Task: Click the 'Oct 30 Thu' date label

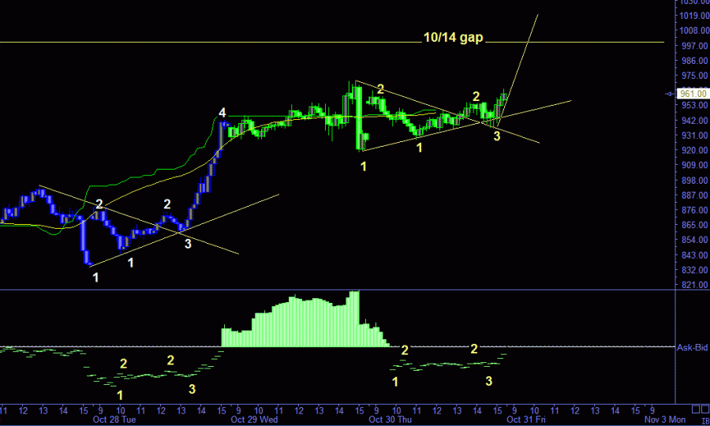Action: (390, 419)
